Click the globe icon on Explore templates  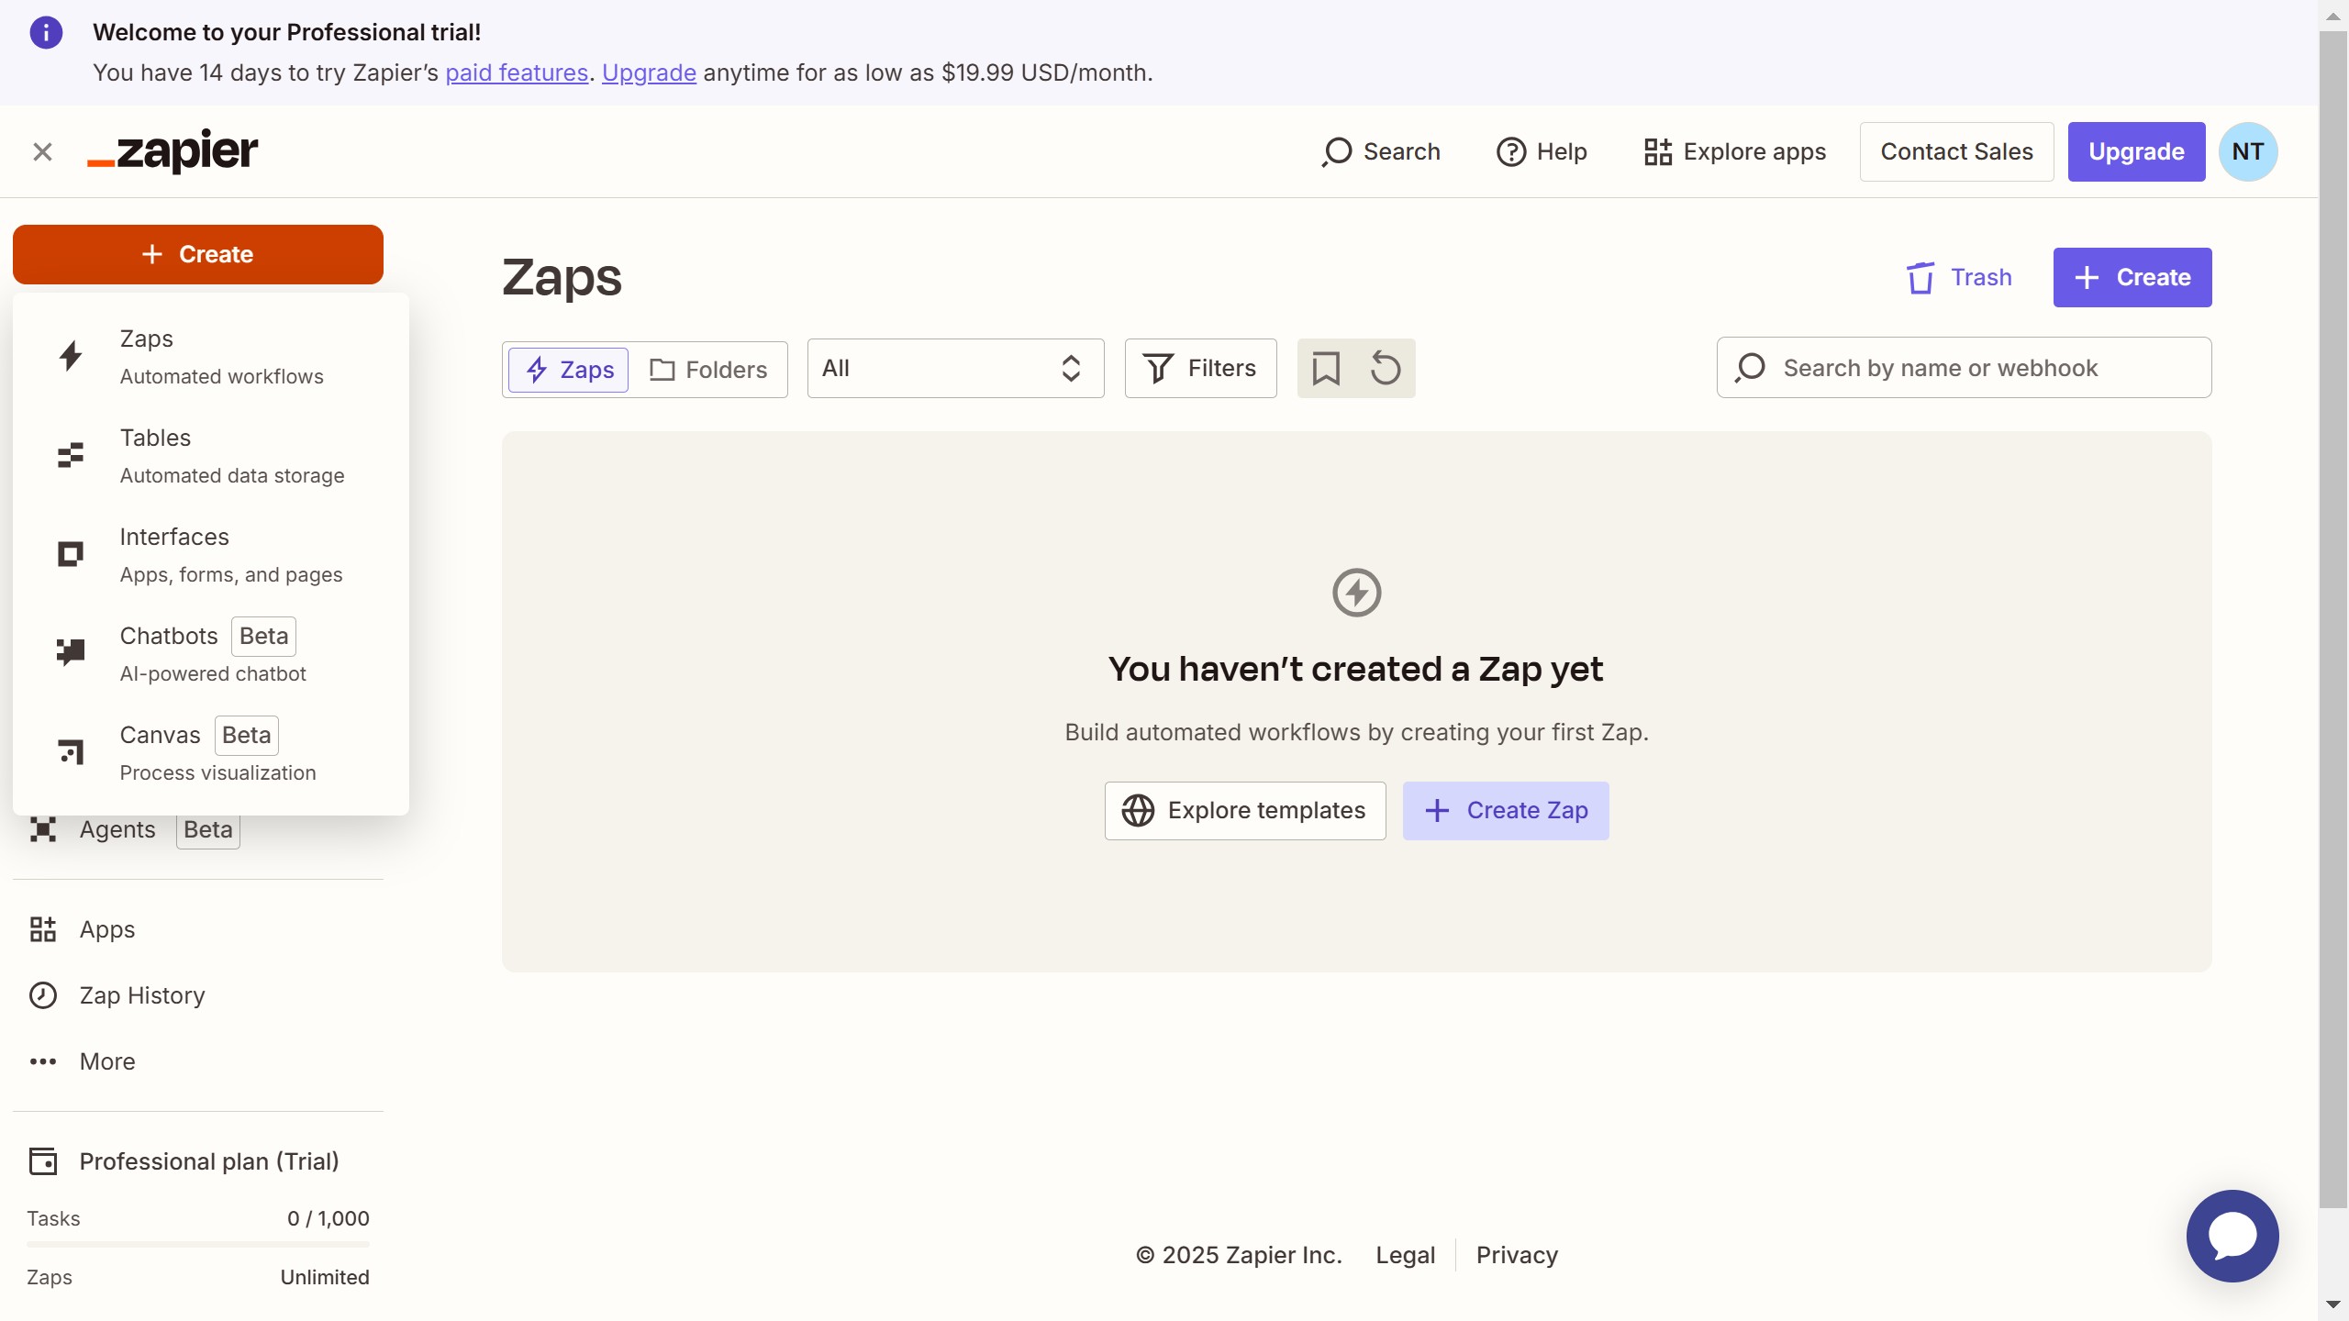click(1138, 811)
